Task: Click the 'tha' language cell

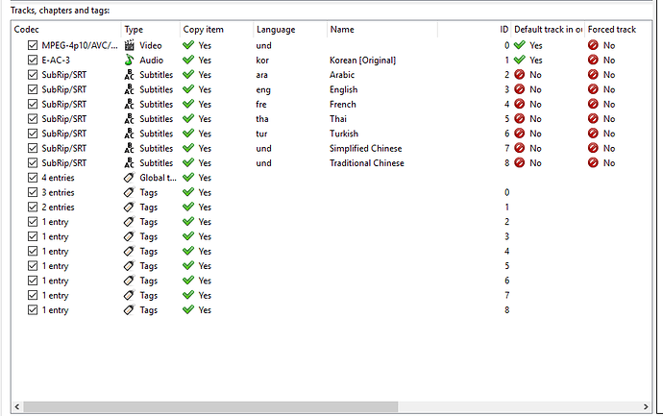Action: pos(262,119)
